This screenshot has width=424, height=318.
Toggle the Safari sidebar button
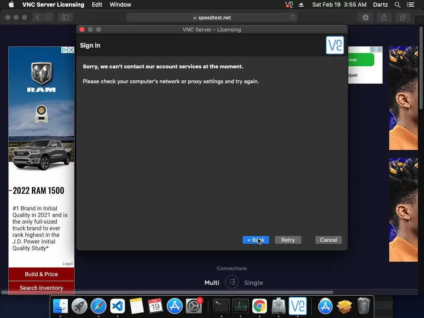coord(65,17)
